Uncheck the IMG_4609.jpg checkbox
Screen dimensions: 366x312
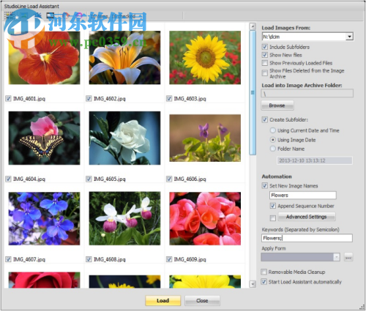[x=169, y=259]
